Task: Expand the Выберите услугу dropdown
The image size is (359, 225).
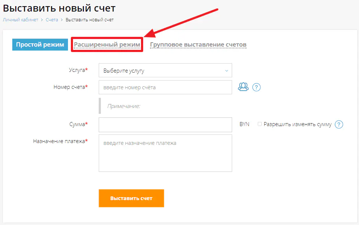Action: pyautogui.click(x=165, y=71)
